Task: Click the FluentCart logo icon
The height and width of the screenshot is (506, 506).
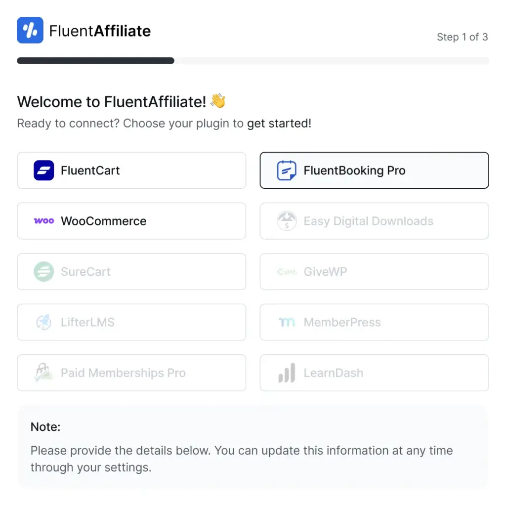Action: point(43,170)
